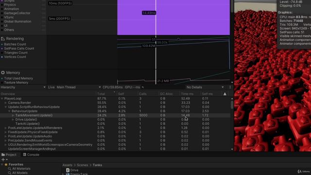
Task: Open Tanks breadcrumb in Project path
Action: 97,165
